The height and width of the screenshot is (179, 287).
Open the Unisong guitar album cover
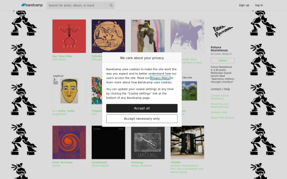[148, 143]
